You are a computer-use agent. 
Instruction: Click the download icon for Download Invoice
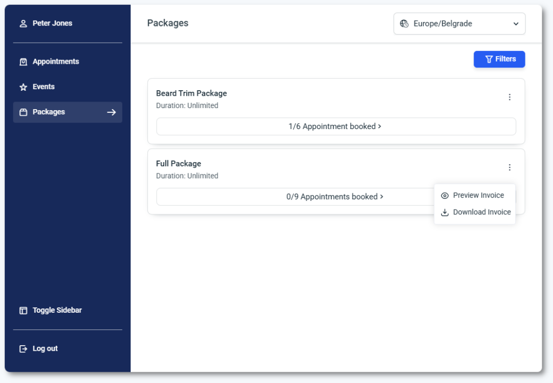[x=445, y=212]
